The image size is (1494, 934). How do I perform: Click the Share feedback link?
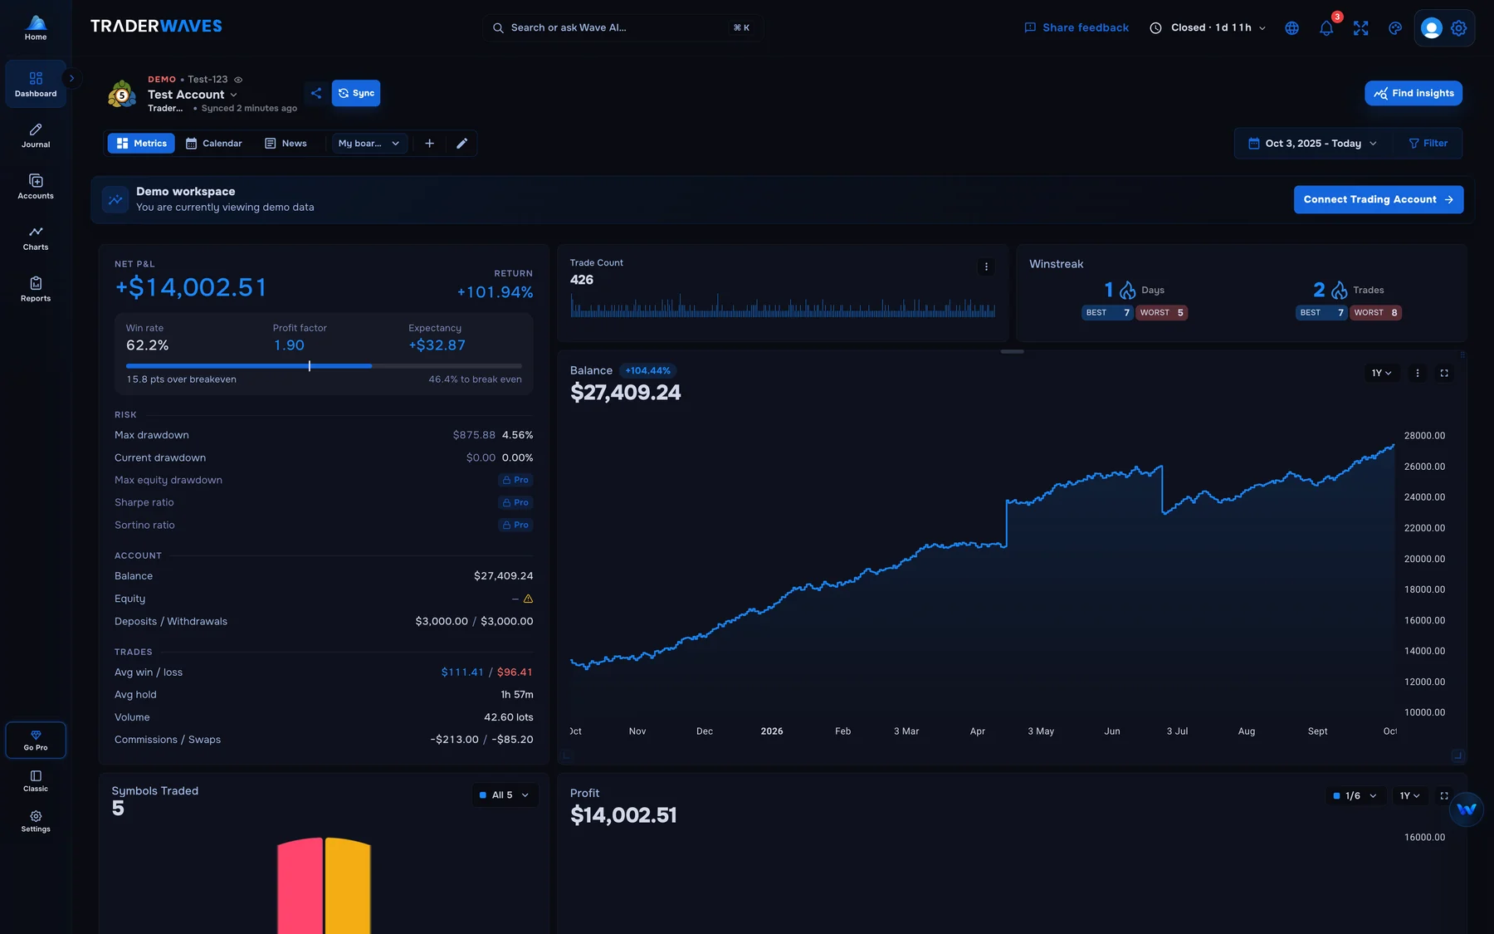[1077, 28]
